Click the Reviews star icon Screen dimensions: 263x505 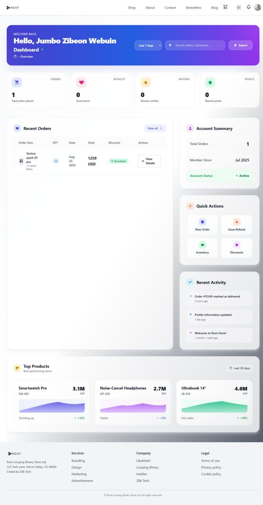(x=146, y=82)
